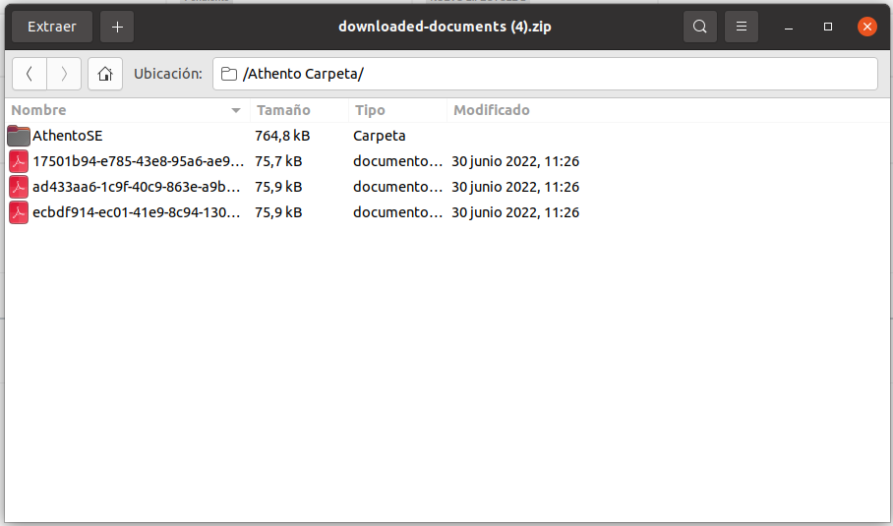
Task: Select the PDF icon of ecbdf914 file
Action: [x=19, y=212]
